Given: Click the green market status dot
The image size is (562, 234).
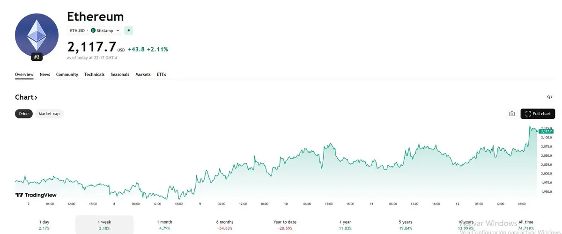Looking at the screenshot, I should tap(129, 30).
